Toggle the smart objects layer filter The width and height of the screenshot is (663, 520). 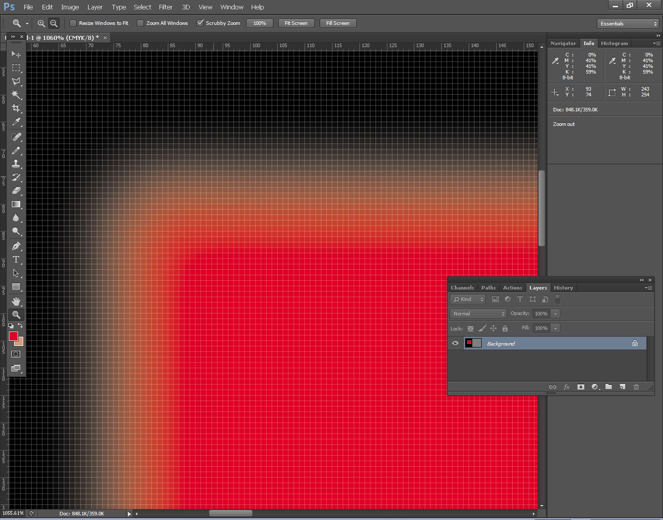coord(545,299)
